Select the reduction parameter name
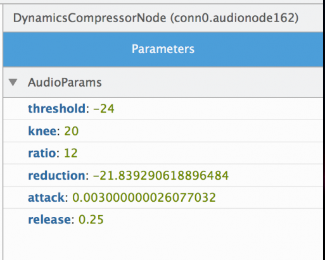This screenshot has width=325, height=260. [x=56, y=175]
